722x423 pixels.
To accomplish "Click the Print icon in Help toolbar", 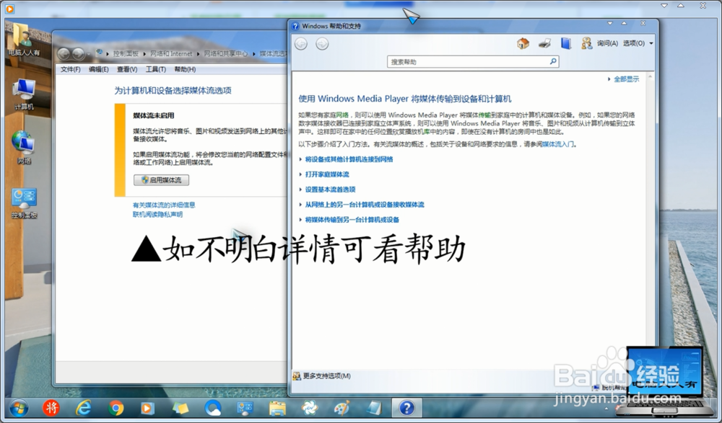I will click(x=544, y=43).
